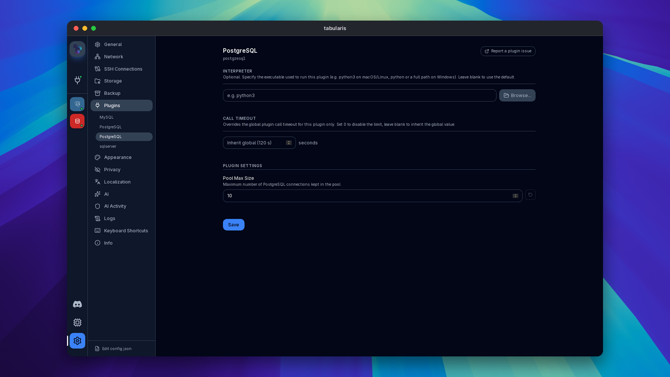Click Report a plugin issue button
Viewport: 670px width, 377px height.
(x=508, y=51)
